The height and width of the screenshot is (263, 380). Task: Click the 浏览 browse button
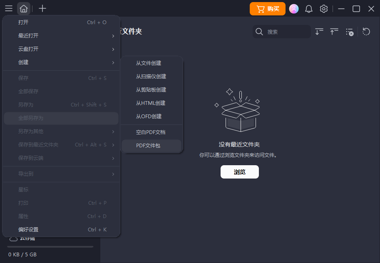pos(239,172)
